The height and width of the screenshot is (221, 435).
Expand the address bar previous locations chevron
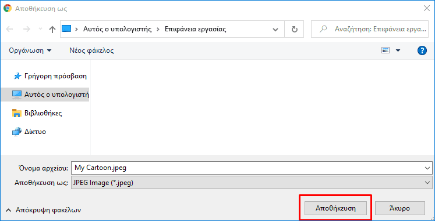point(275,29)
